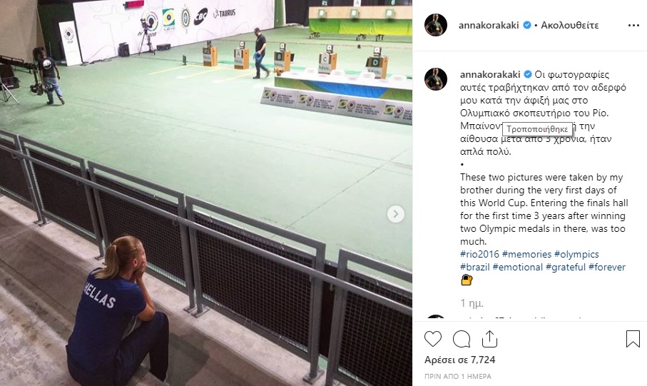Viewport: 647px width, 386px height.
Task: Open the #rio2016 hashtag
Action: 479,254
